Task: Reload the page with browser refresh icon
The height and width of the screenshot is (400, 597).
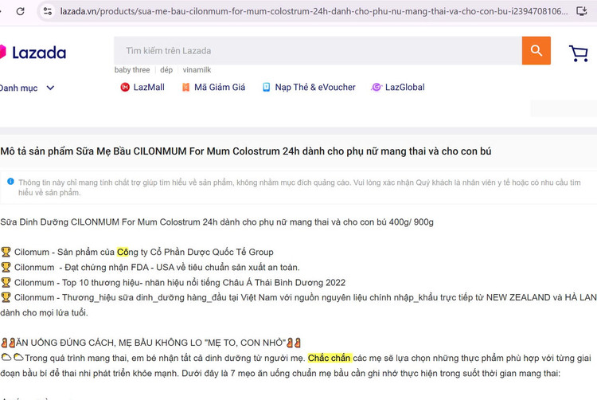Action: tap(21, 11)
